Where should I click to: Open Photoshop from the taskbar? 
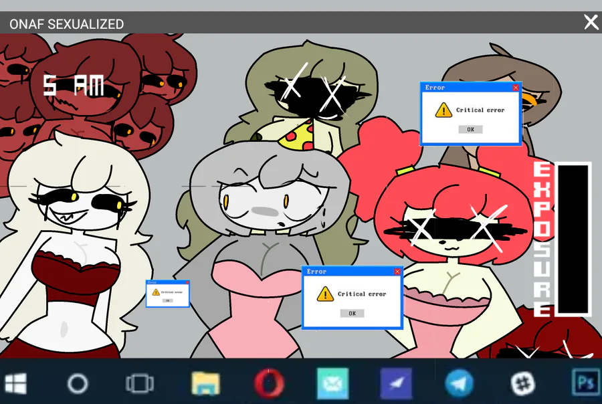pos(585,382)
